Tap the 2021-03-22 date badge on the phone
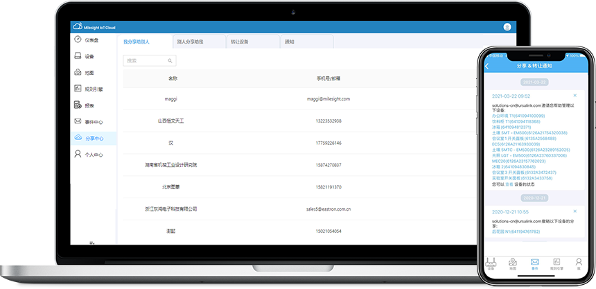 [x=534, y=82]
